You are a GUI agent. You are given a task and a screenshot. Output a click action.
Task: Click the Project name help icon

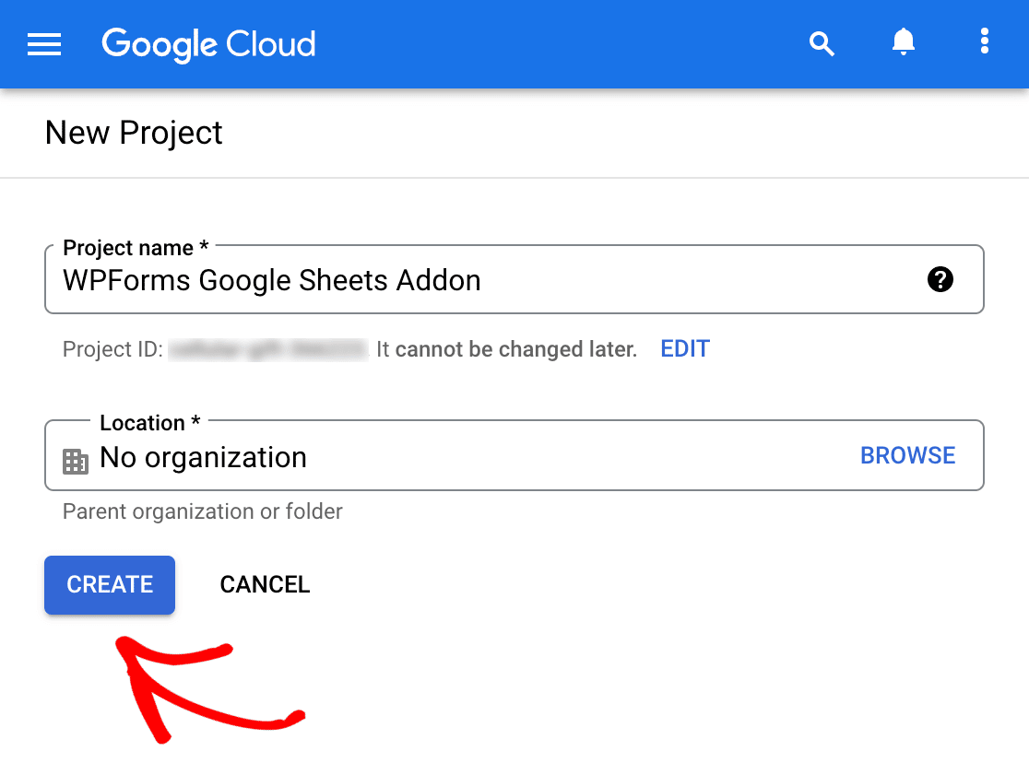pyautogui.click(x=940, y=279)
